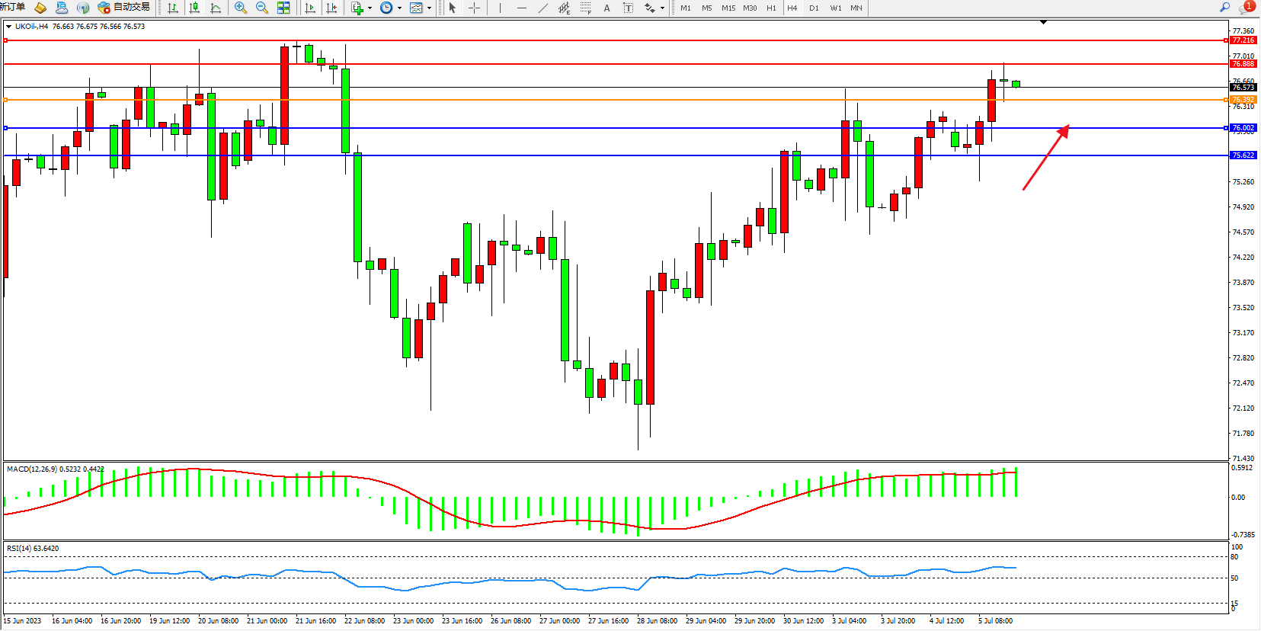Viewport: 1261px width, 631px height.
Task: Open the notification chat bubble with badge
Action: coord(1246,7)
